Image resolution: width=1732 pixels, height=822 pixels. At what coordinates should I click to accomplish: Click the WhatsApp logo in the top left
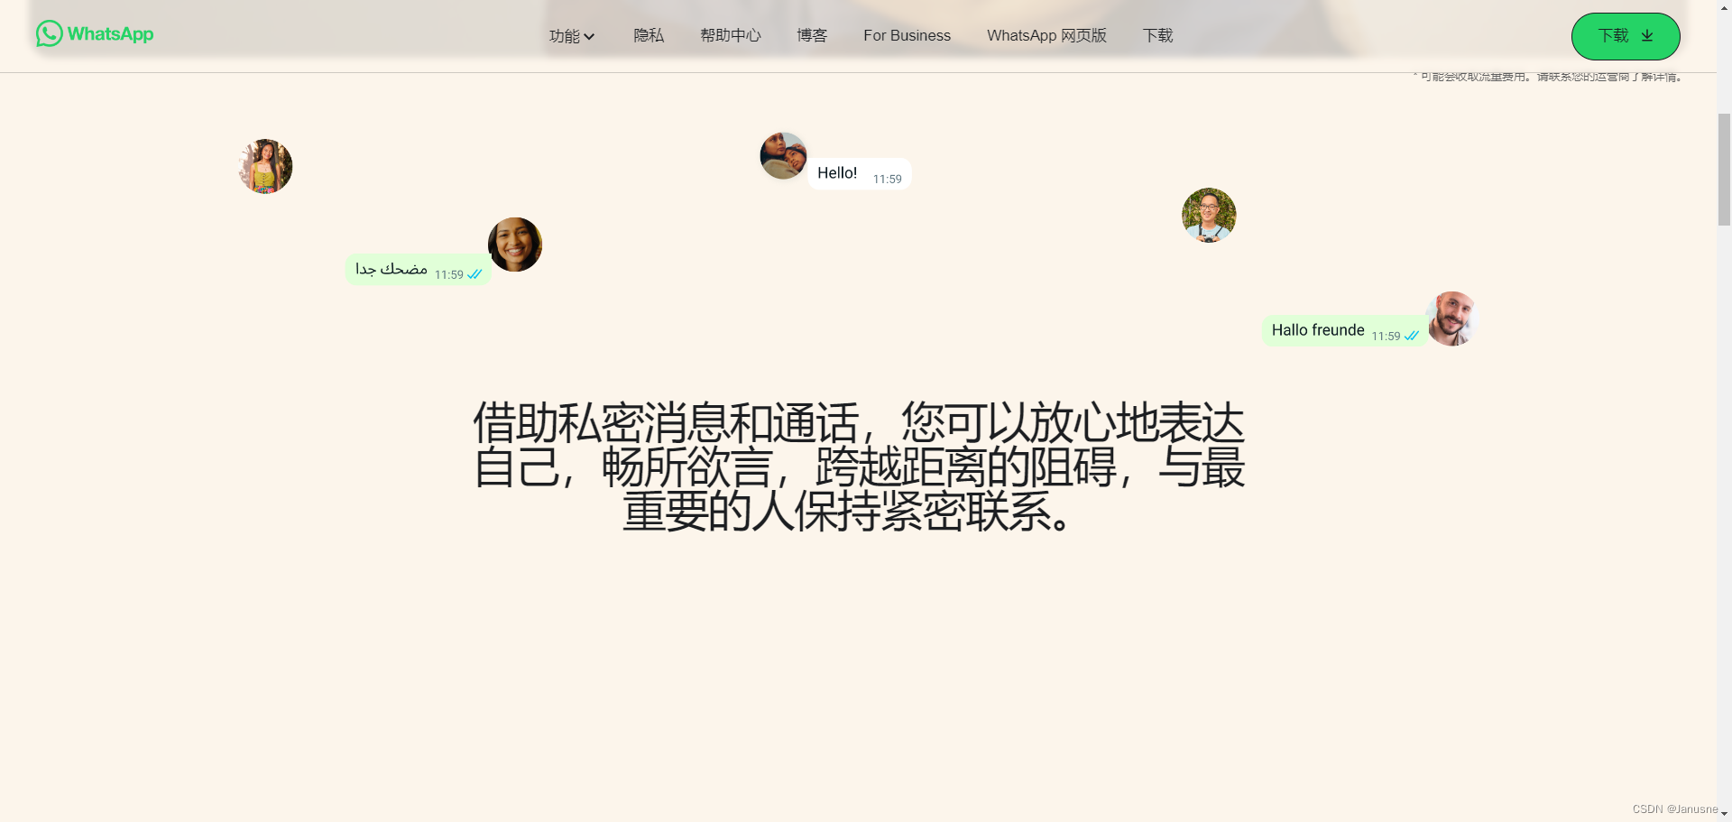click(94, 33)
